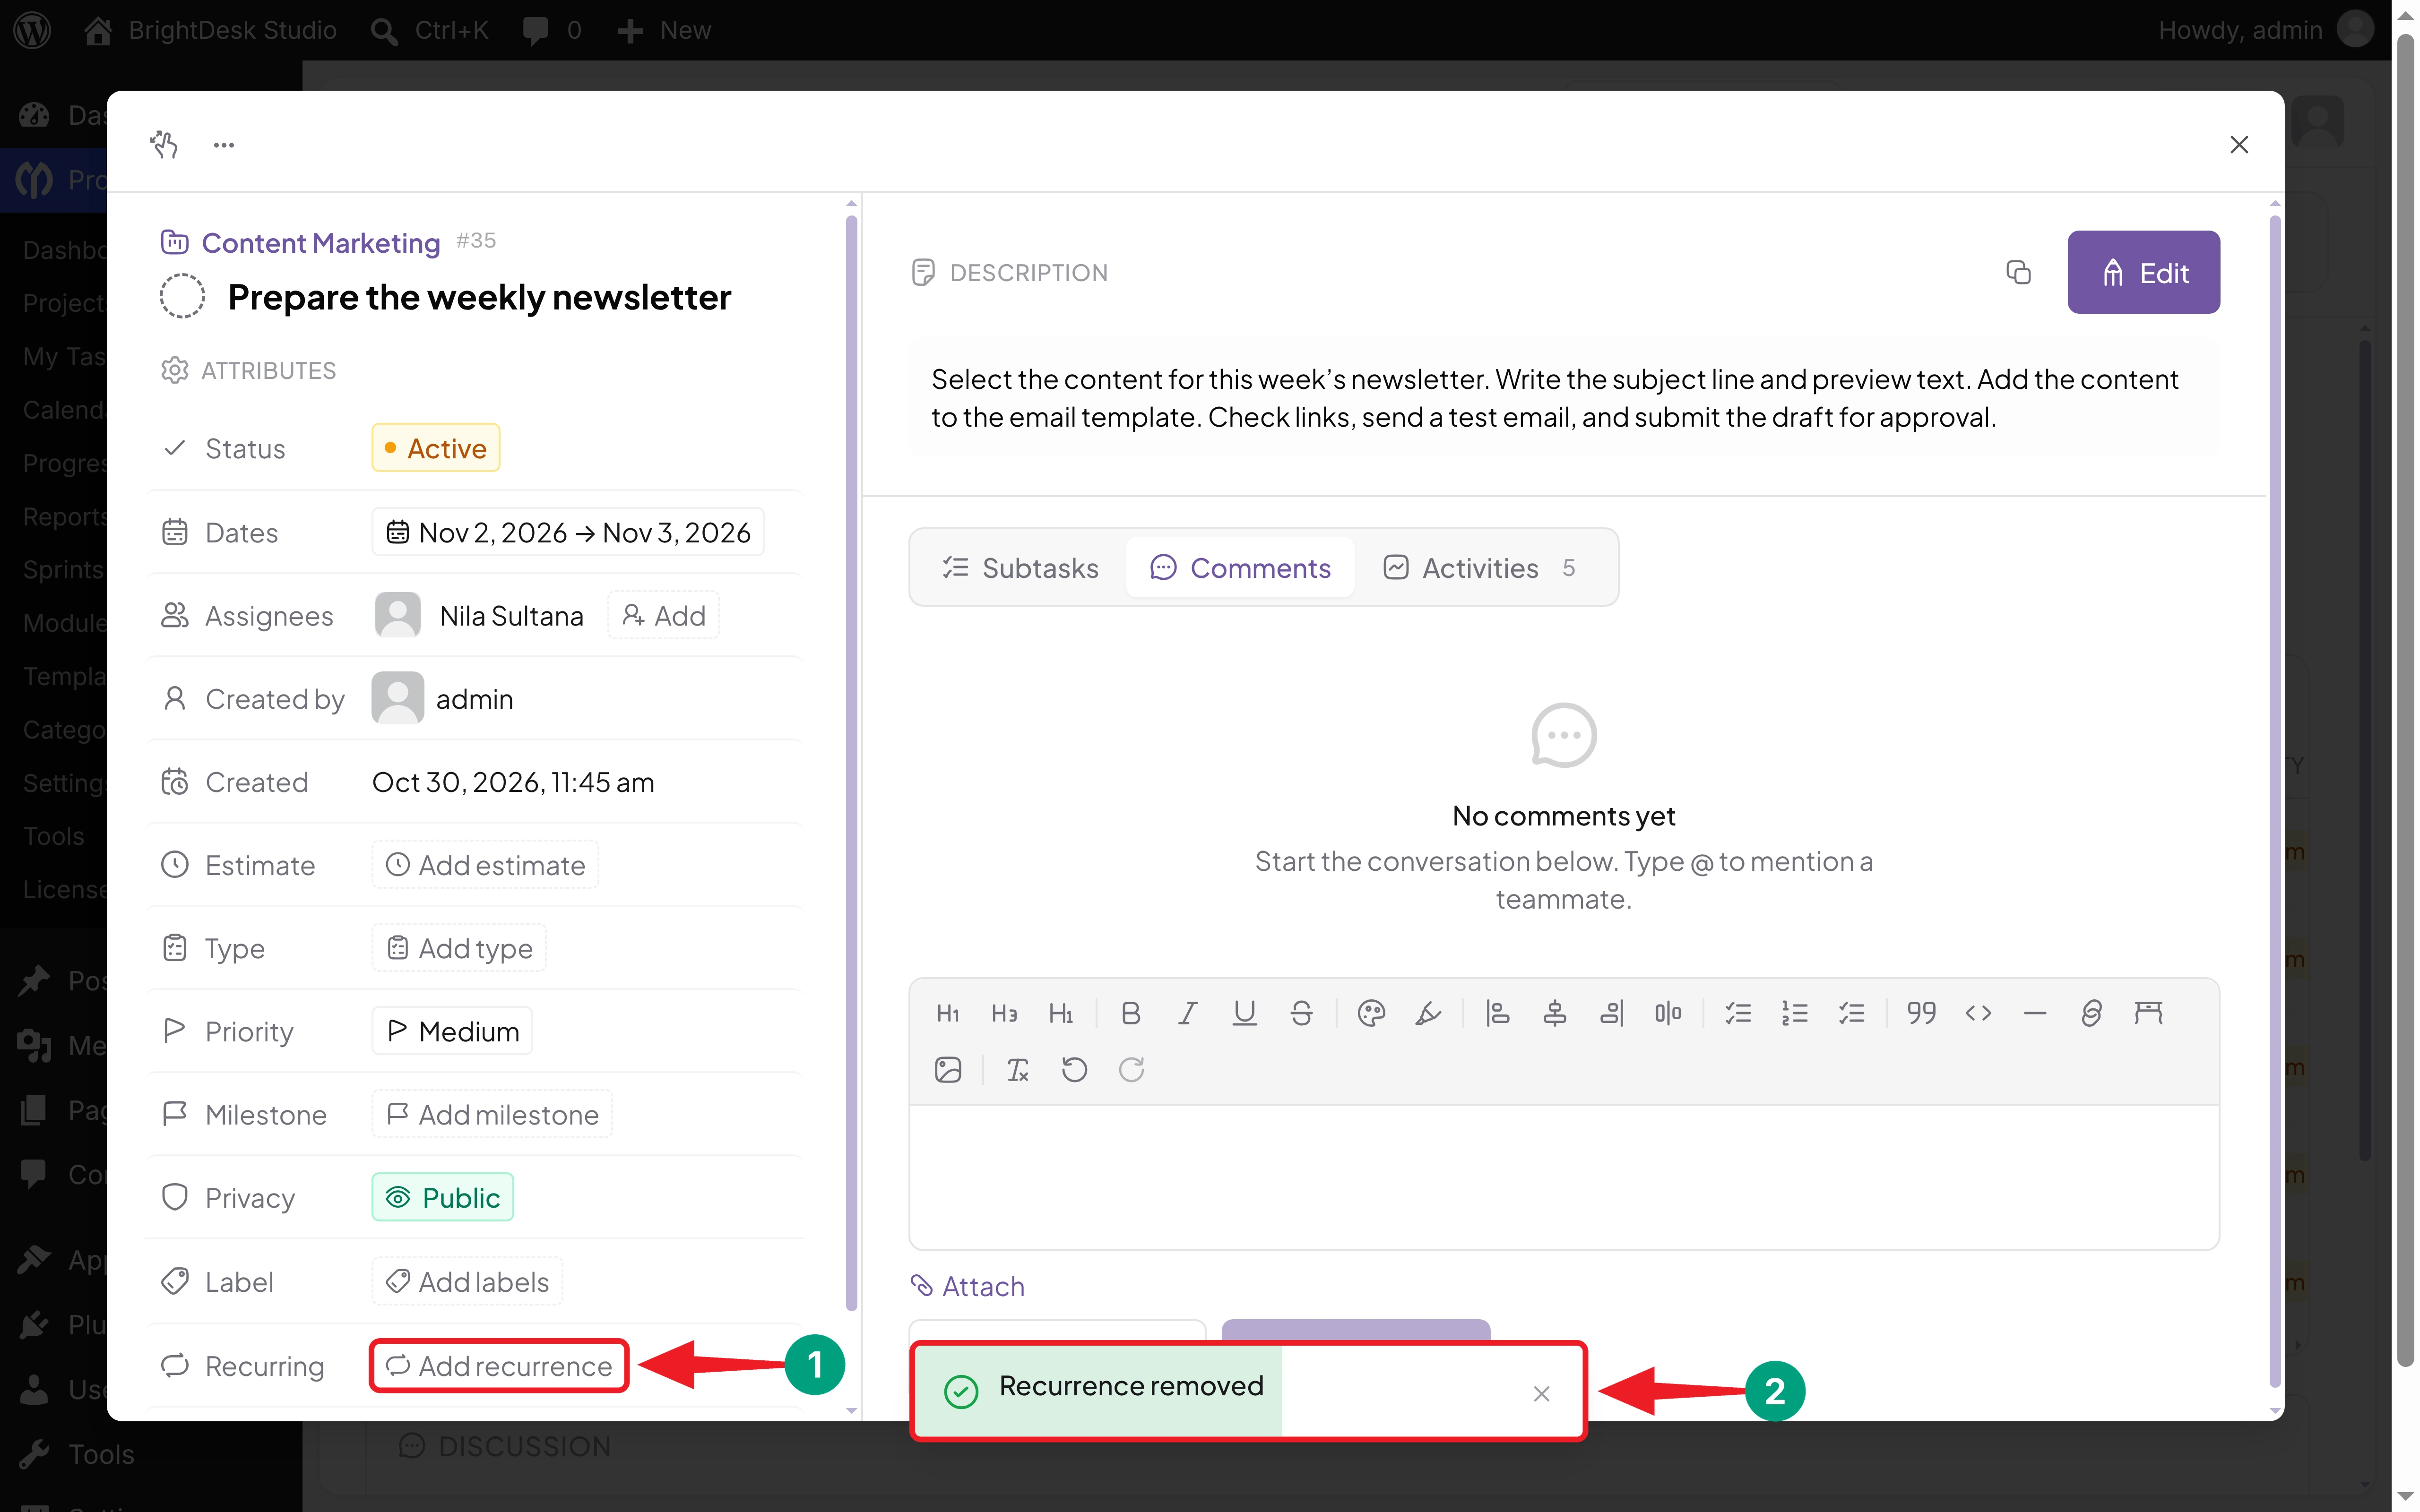Insert a task checklist
This screenshot has width=2420, height=1512.
coord(1852,1013)
